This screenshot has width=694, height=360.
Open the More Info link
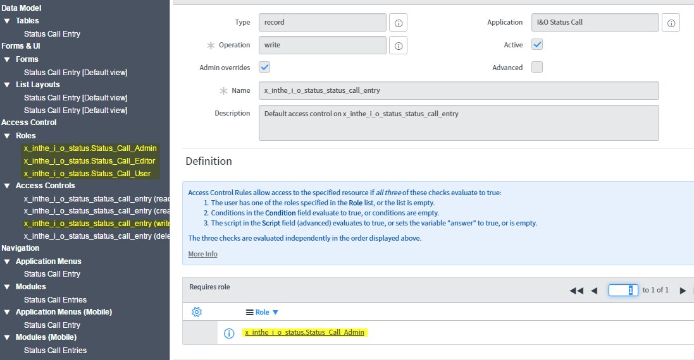pyautogui.click(x=202, y=254)
